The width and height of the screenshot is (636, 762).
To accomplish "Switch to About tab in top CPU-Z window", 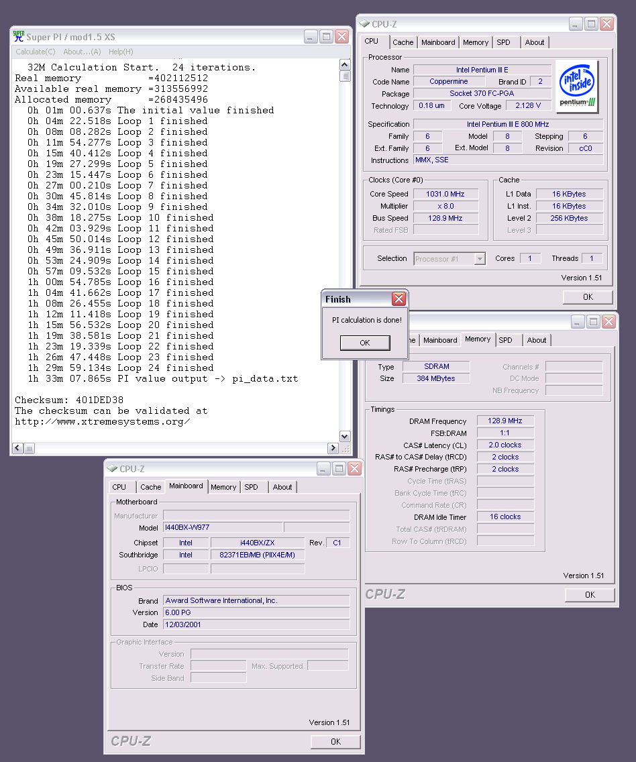I will [535, 42].
